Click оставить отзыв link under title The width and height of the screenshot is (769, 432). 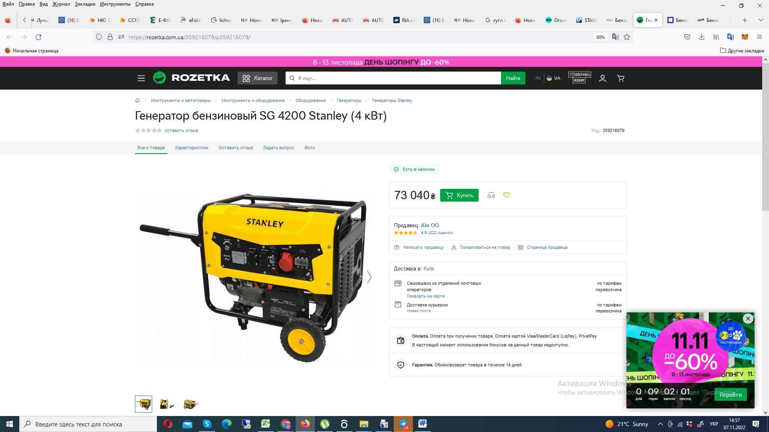[x=181, y=130]
